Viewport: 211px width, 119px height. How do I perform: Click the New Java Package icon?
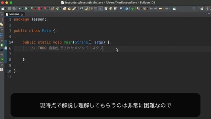(53, 9)
